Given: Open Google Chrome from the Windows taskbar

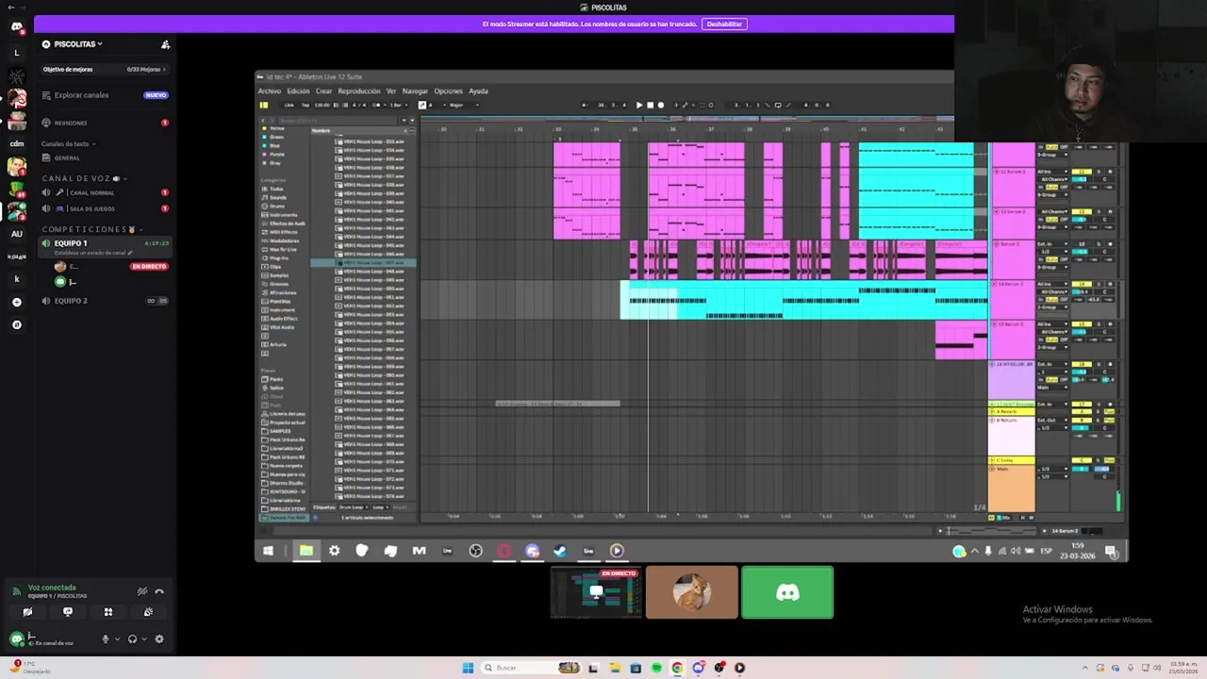Looking at the screenshot, I should (x=677, y=668).
